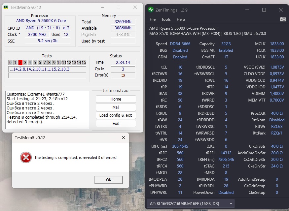This screenshot has width=289, height=211.
Task: Click the testmem.tz.ru group label
Action: point(116,91)
